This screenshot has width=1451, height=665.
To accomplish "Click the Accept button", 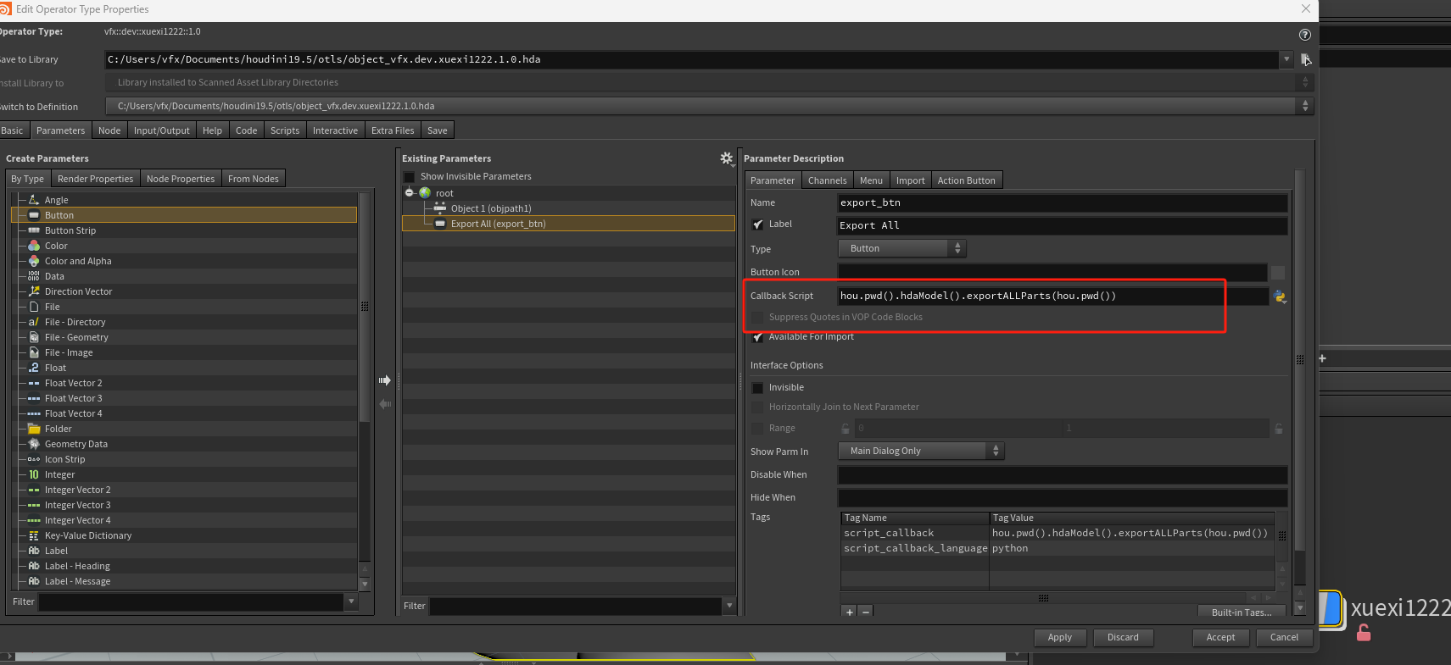I will (x=1220, y=637).
